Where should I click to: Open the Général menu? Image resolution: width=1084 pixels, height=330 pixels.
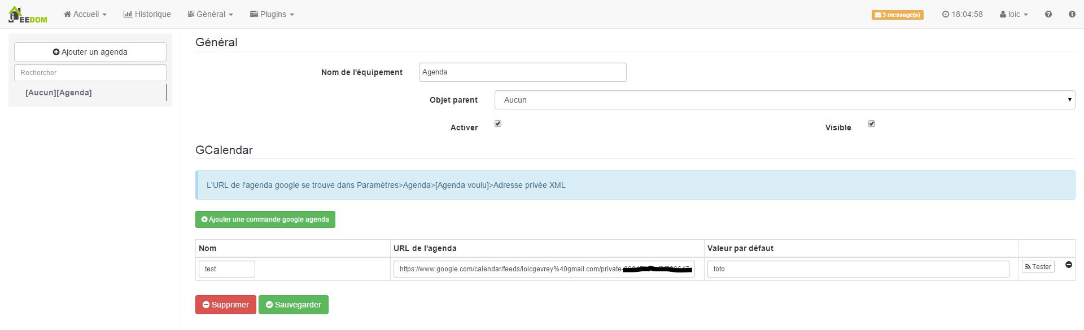pos(210,14)
